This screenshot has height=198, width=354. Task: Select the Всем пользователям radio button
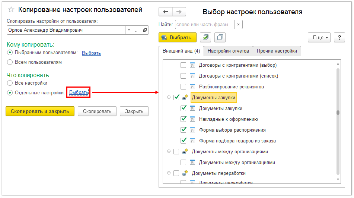(10, 62)
